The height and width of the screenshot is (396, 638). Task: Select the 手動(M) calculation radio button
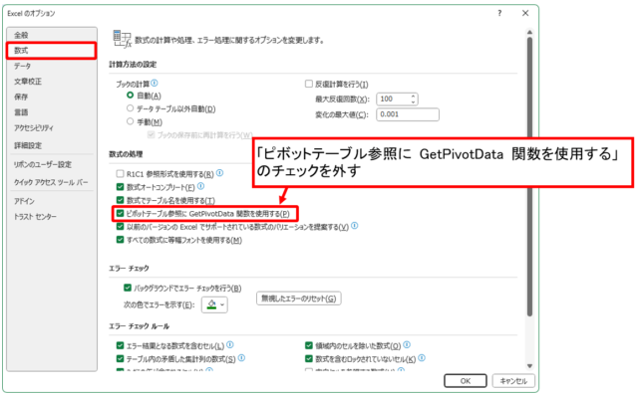click(x=130, y=121)
